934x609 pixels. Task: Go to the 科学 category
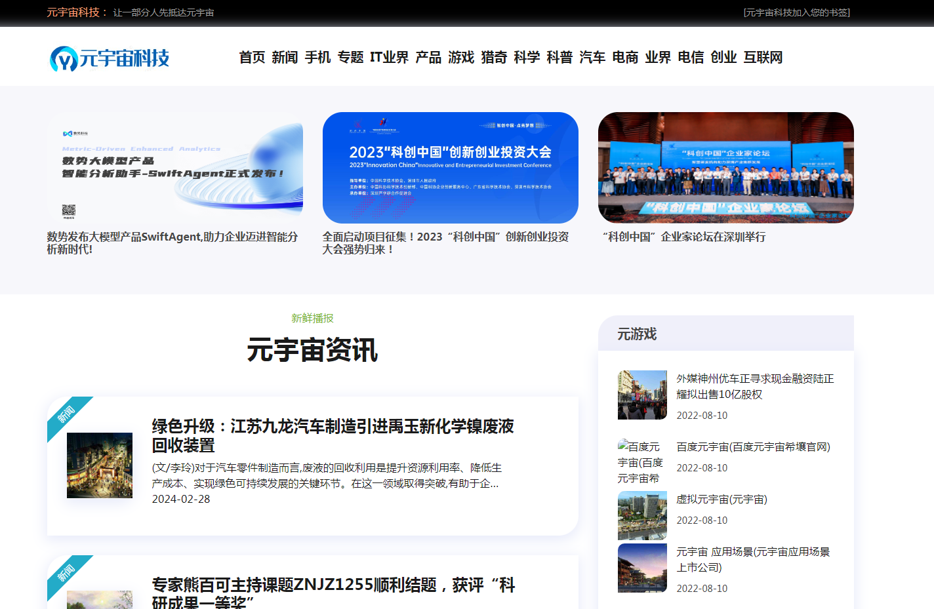(527, 58)
